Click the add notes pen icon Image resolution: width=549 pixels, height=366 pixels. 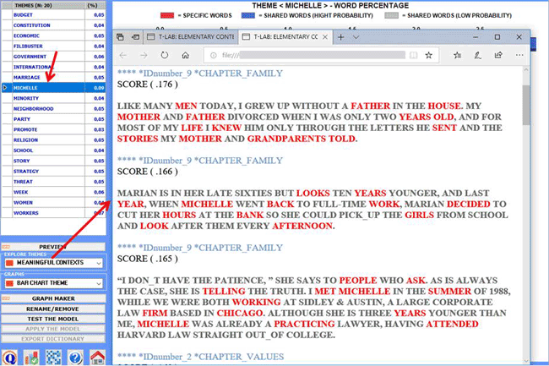477,55
